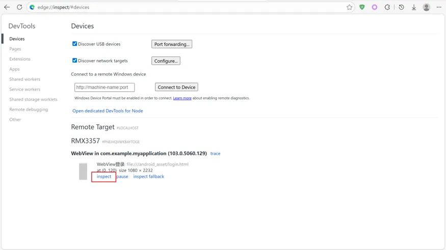Select Other in the DevTools sidebar
The height and width of the screenshot is (250, 446).
click(15, 119)
